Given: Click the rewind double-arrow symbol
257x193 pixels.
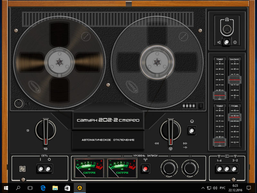Looking at the screenshot, I should tap(157, 143).
